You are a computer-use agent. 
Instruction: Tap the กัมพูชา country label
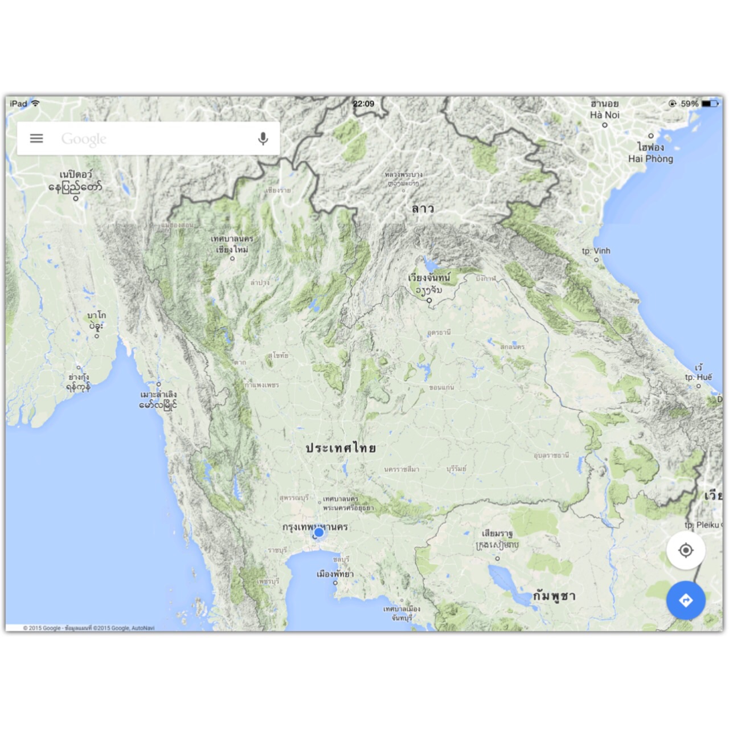[x=554, y=596]
